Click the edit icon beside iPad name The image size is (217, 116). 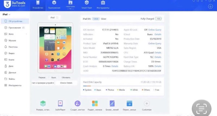click(57, 17)
